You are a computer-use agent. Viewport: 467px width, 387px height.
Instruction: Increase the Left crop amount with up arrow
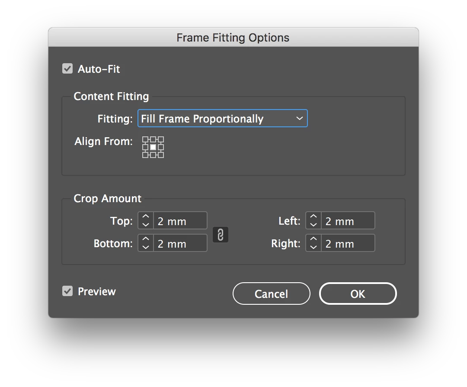(313, 217)
